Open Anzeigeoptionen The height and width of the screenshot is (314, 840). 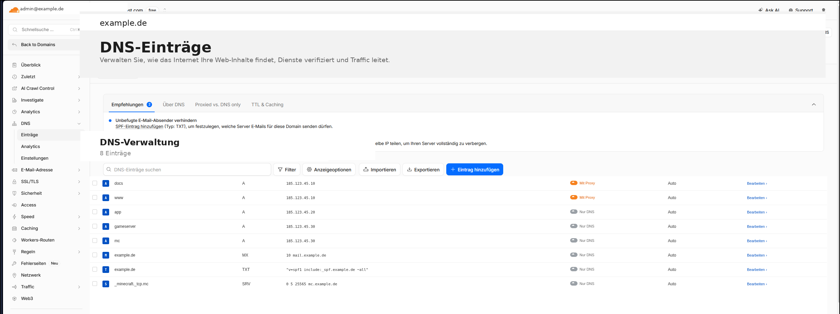pos(329,169)
